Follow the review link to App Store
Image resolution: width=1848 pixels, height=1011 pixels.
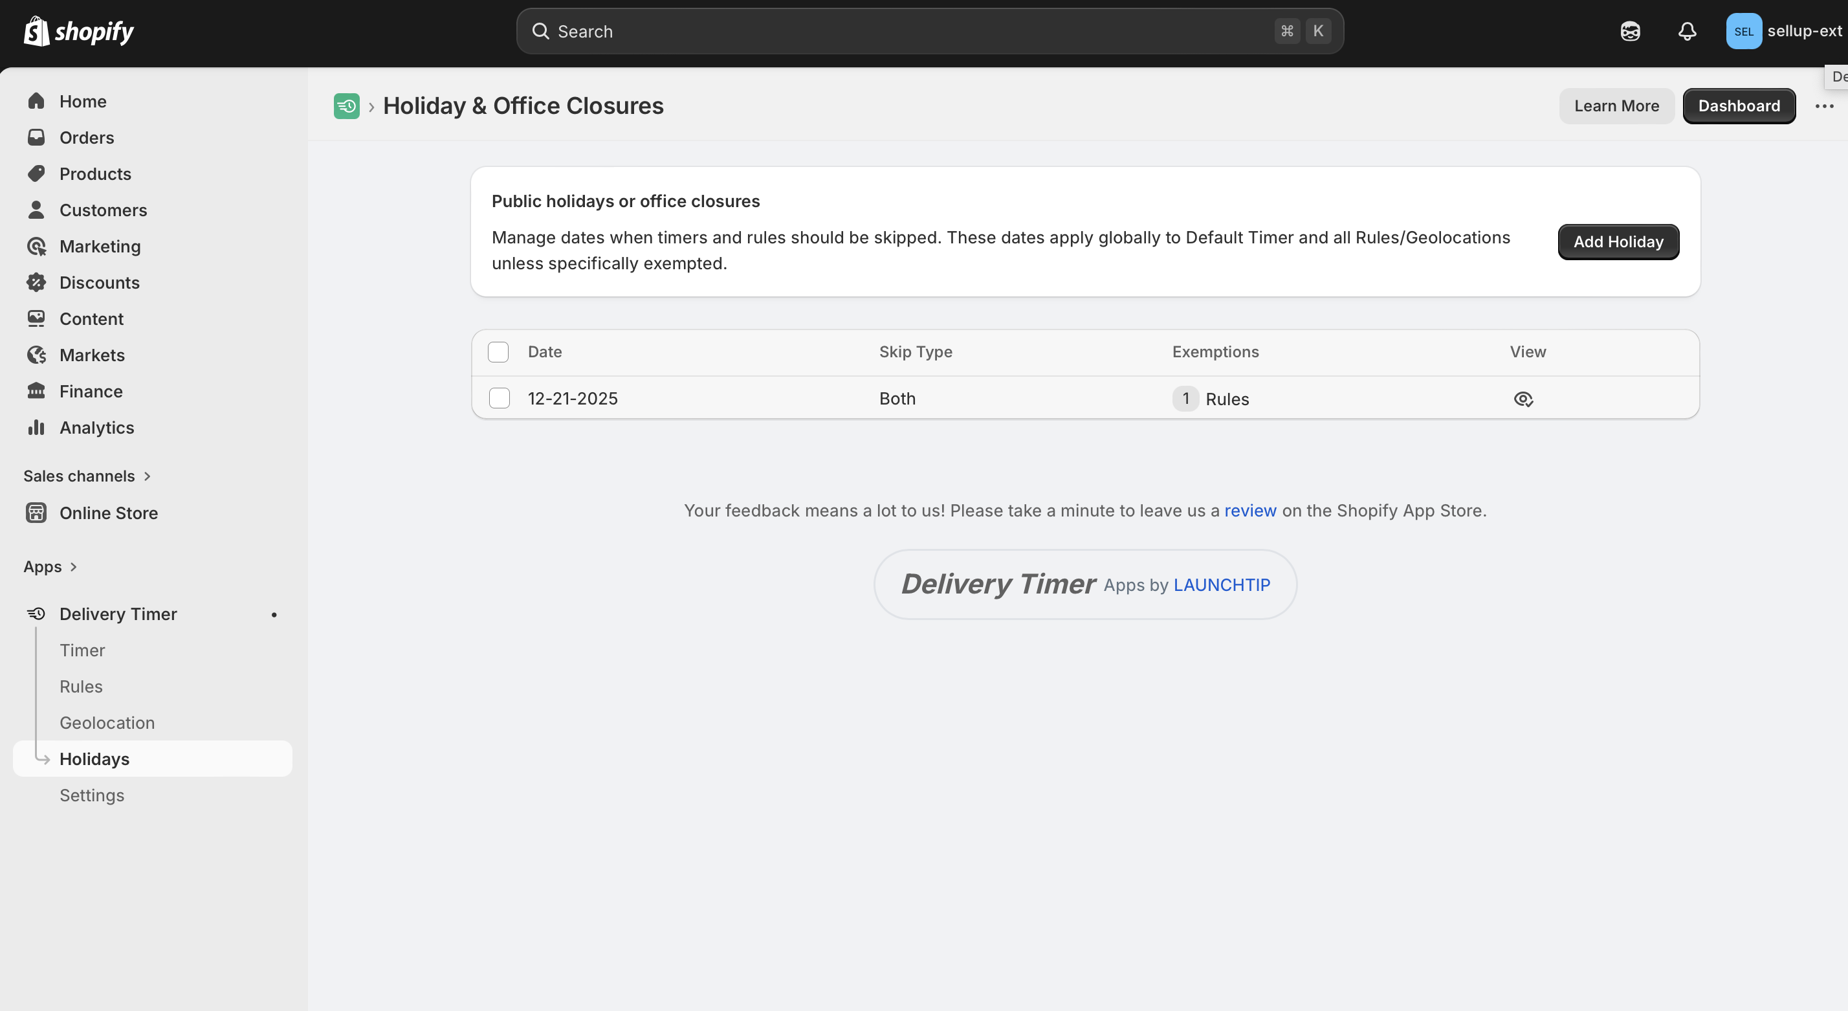tap(1249, 511)
